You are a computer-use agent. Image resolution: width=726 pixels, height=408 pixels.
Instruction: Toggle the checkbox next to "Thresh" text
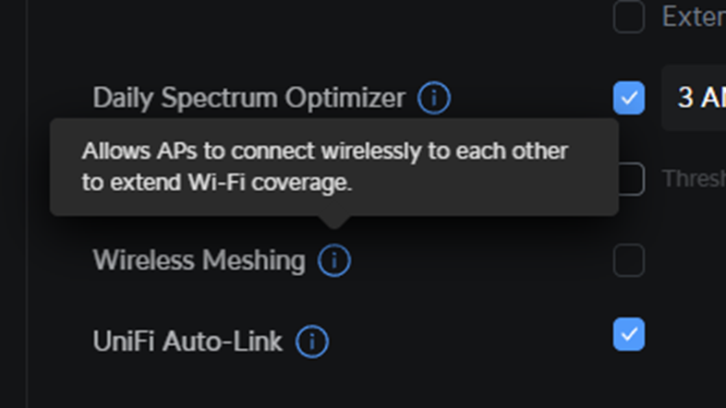[631, 179]
